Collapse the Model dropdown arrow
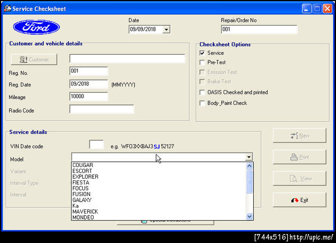Image resolution: width=336 pixels, height=243 pixels. [x=249, y=157]
